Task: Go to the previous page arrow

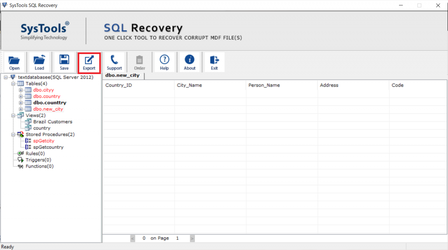Action: 133,238
